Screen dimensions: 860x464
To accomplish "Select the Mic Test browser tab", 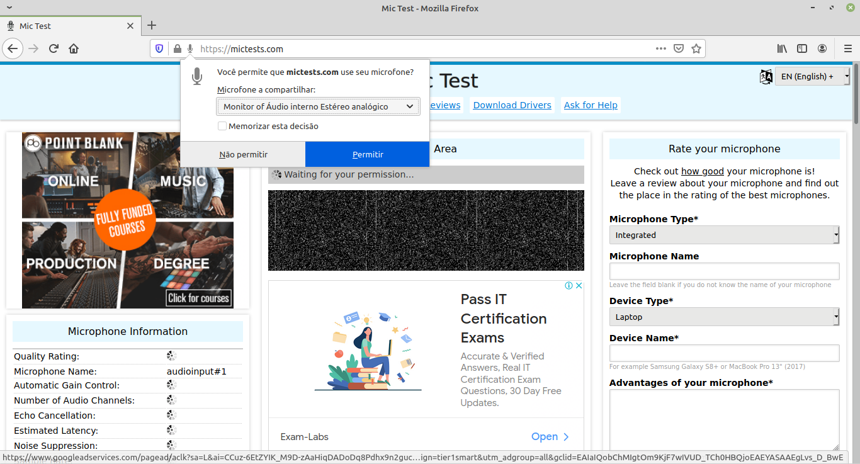I will (70, 26).
